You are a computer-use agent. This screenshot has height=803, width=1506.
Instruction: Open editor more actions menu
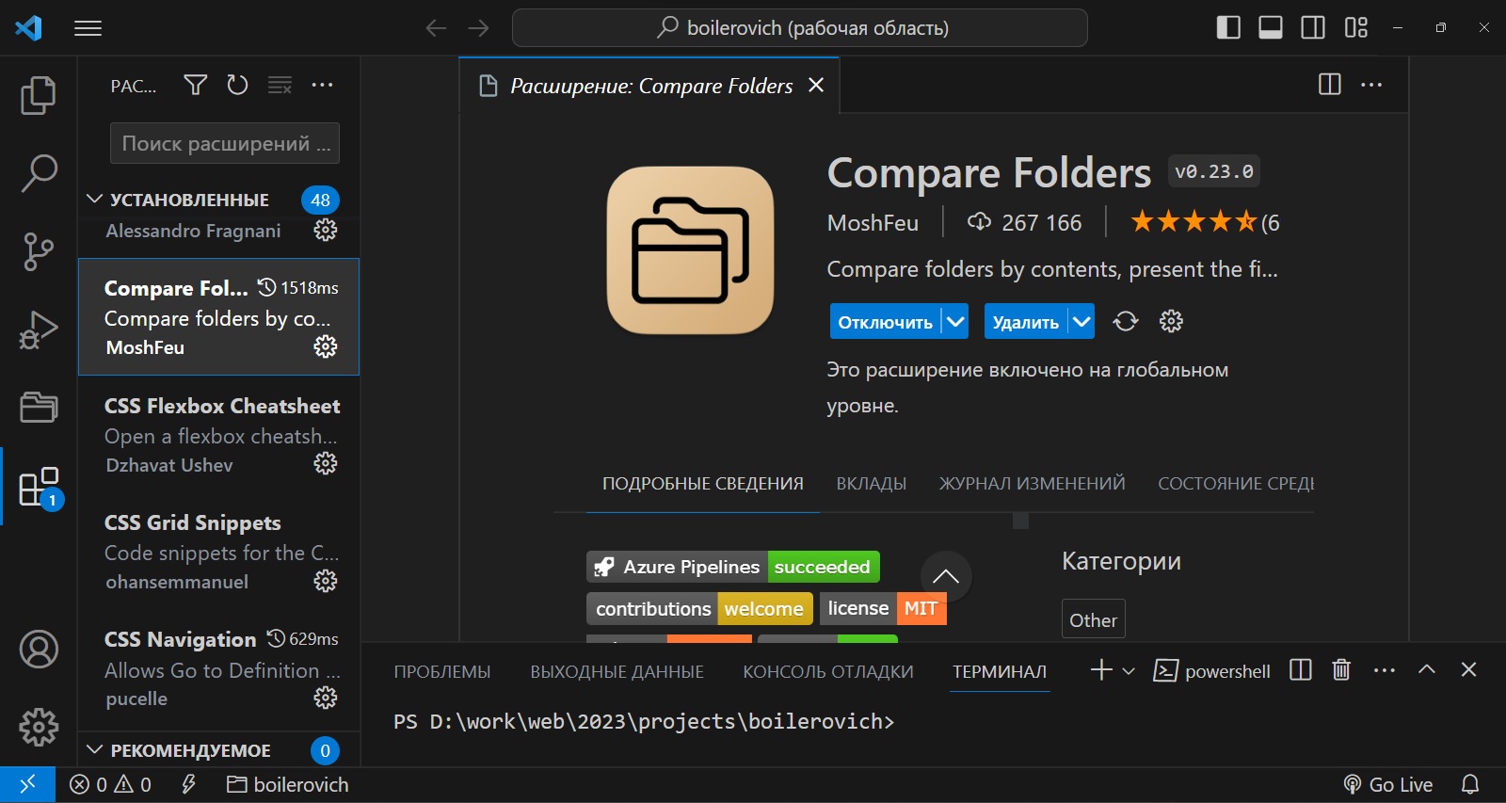[1371, 85]
